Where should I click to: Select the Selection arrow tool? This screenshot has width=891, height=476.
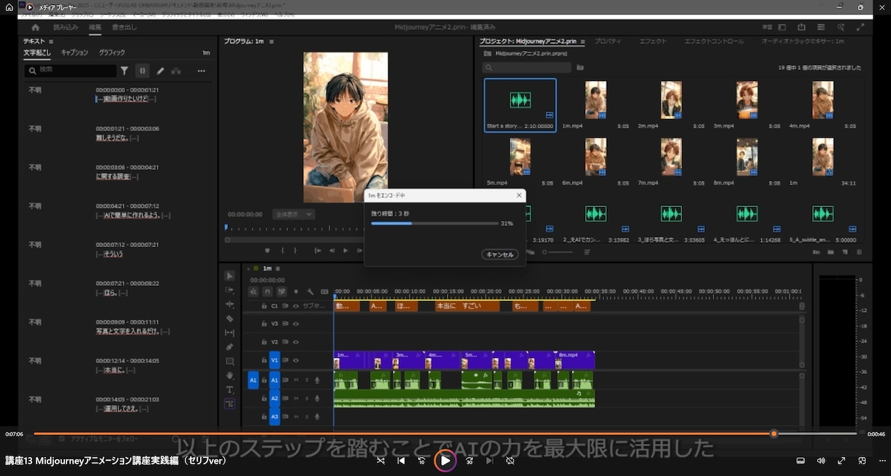pos(230,276)
